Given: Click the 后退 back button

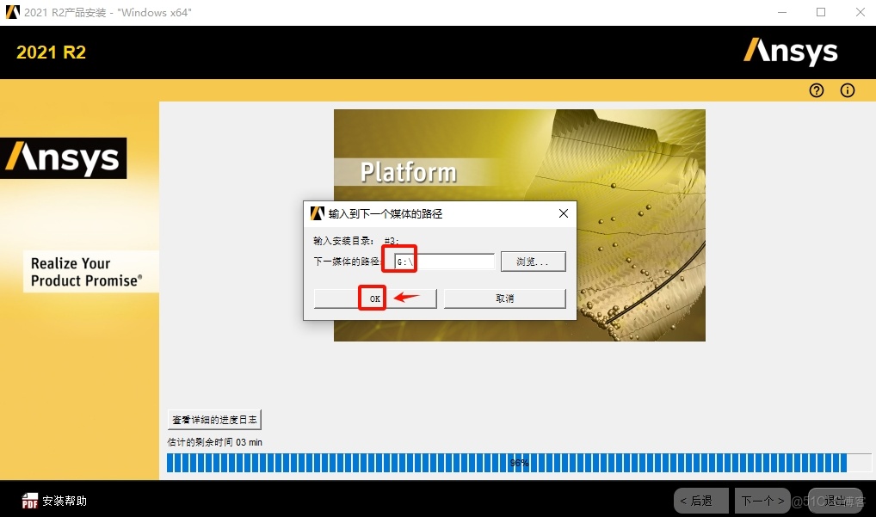Looking at the screenshot, I should (700, 500).
